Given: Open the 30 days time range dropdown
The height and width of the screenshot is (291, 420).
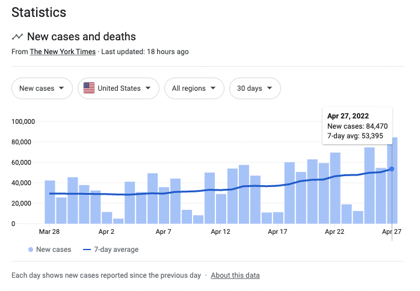Looking at the screenshot, I should pyautogui.click(x=255, y=88).
